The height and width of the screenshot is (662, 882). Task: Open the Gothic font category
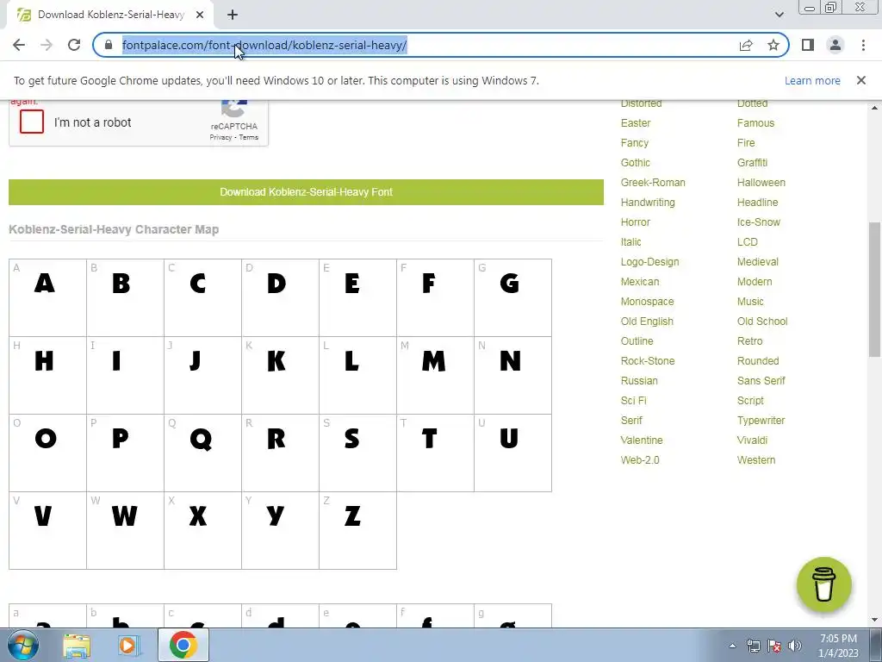tap(635, 163)
